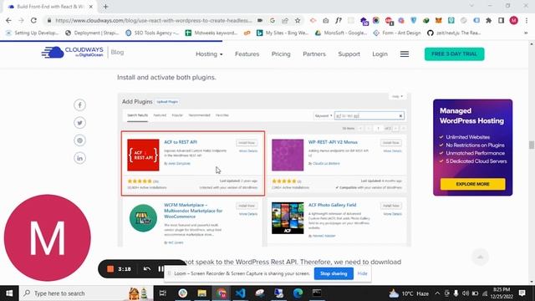This screenshot has height=301, width=535.
Task: Click the volume icon in system tray
Action: [466, 293]
